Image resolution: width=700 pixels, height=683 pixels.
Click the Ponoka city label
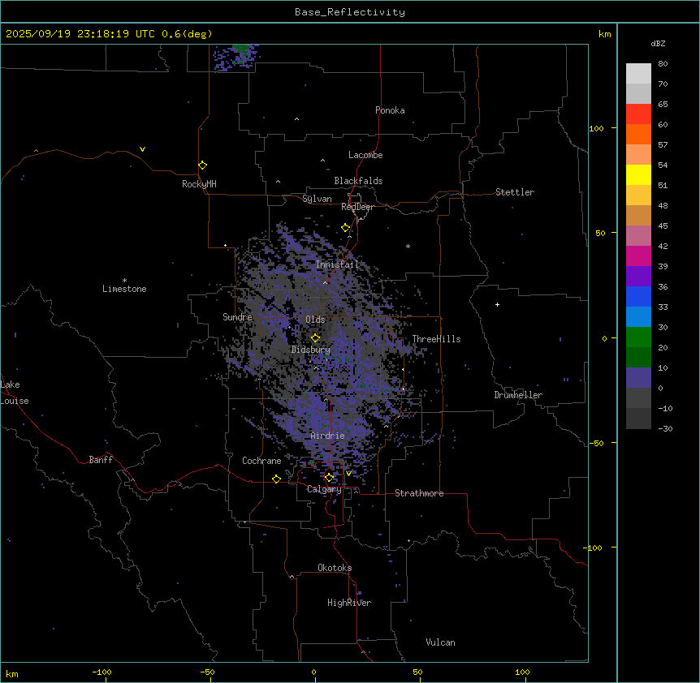(x=390, y=110)
